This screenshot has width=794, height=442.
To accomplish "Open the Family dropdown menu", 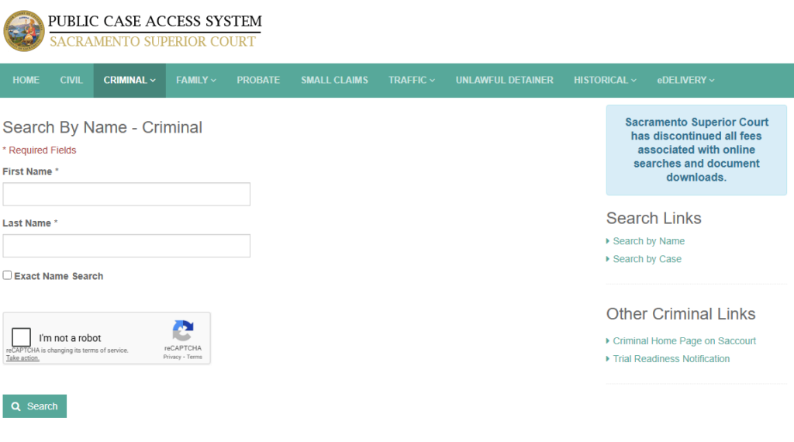I will click(x=195, y=80).
